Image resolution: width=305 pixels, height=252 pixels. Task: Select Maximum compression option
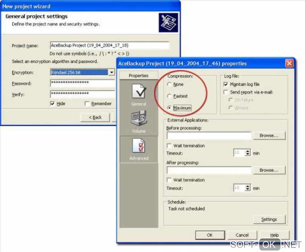[169, 108]
